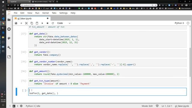Click in the empty active code cell
The width and height of the screenshot is (192, 108).
[107, 92]
